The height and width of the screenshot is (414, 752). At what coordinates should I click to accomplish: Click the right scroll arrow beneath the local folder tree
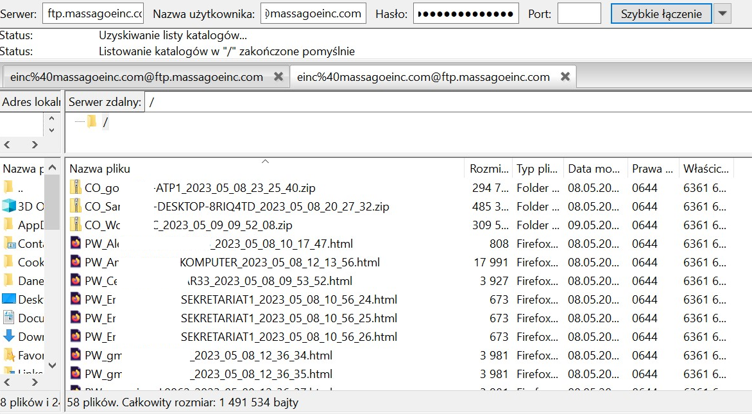pos(35,144)
